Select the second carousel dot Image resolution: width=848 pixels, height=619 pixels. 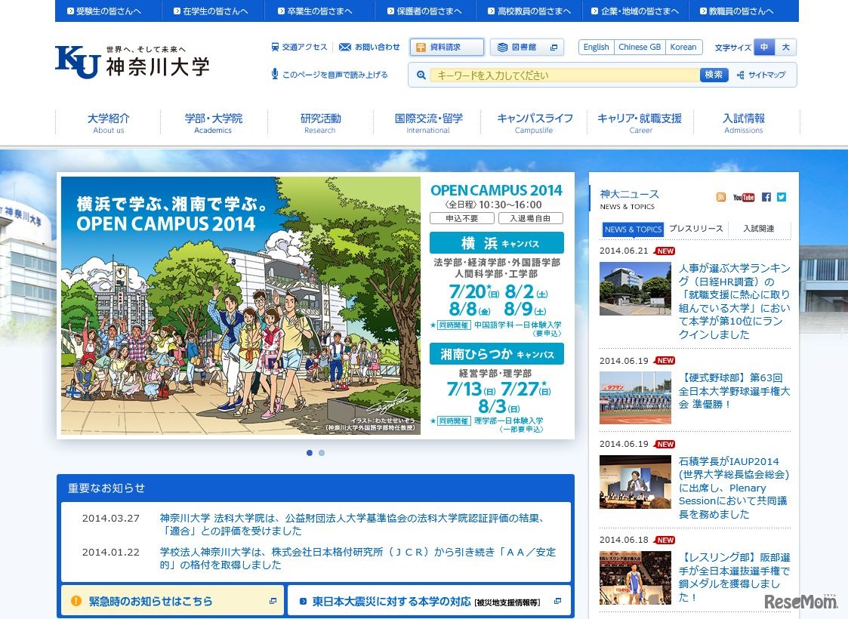(321, 453)
